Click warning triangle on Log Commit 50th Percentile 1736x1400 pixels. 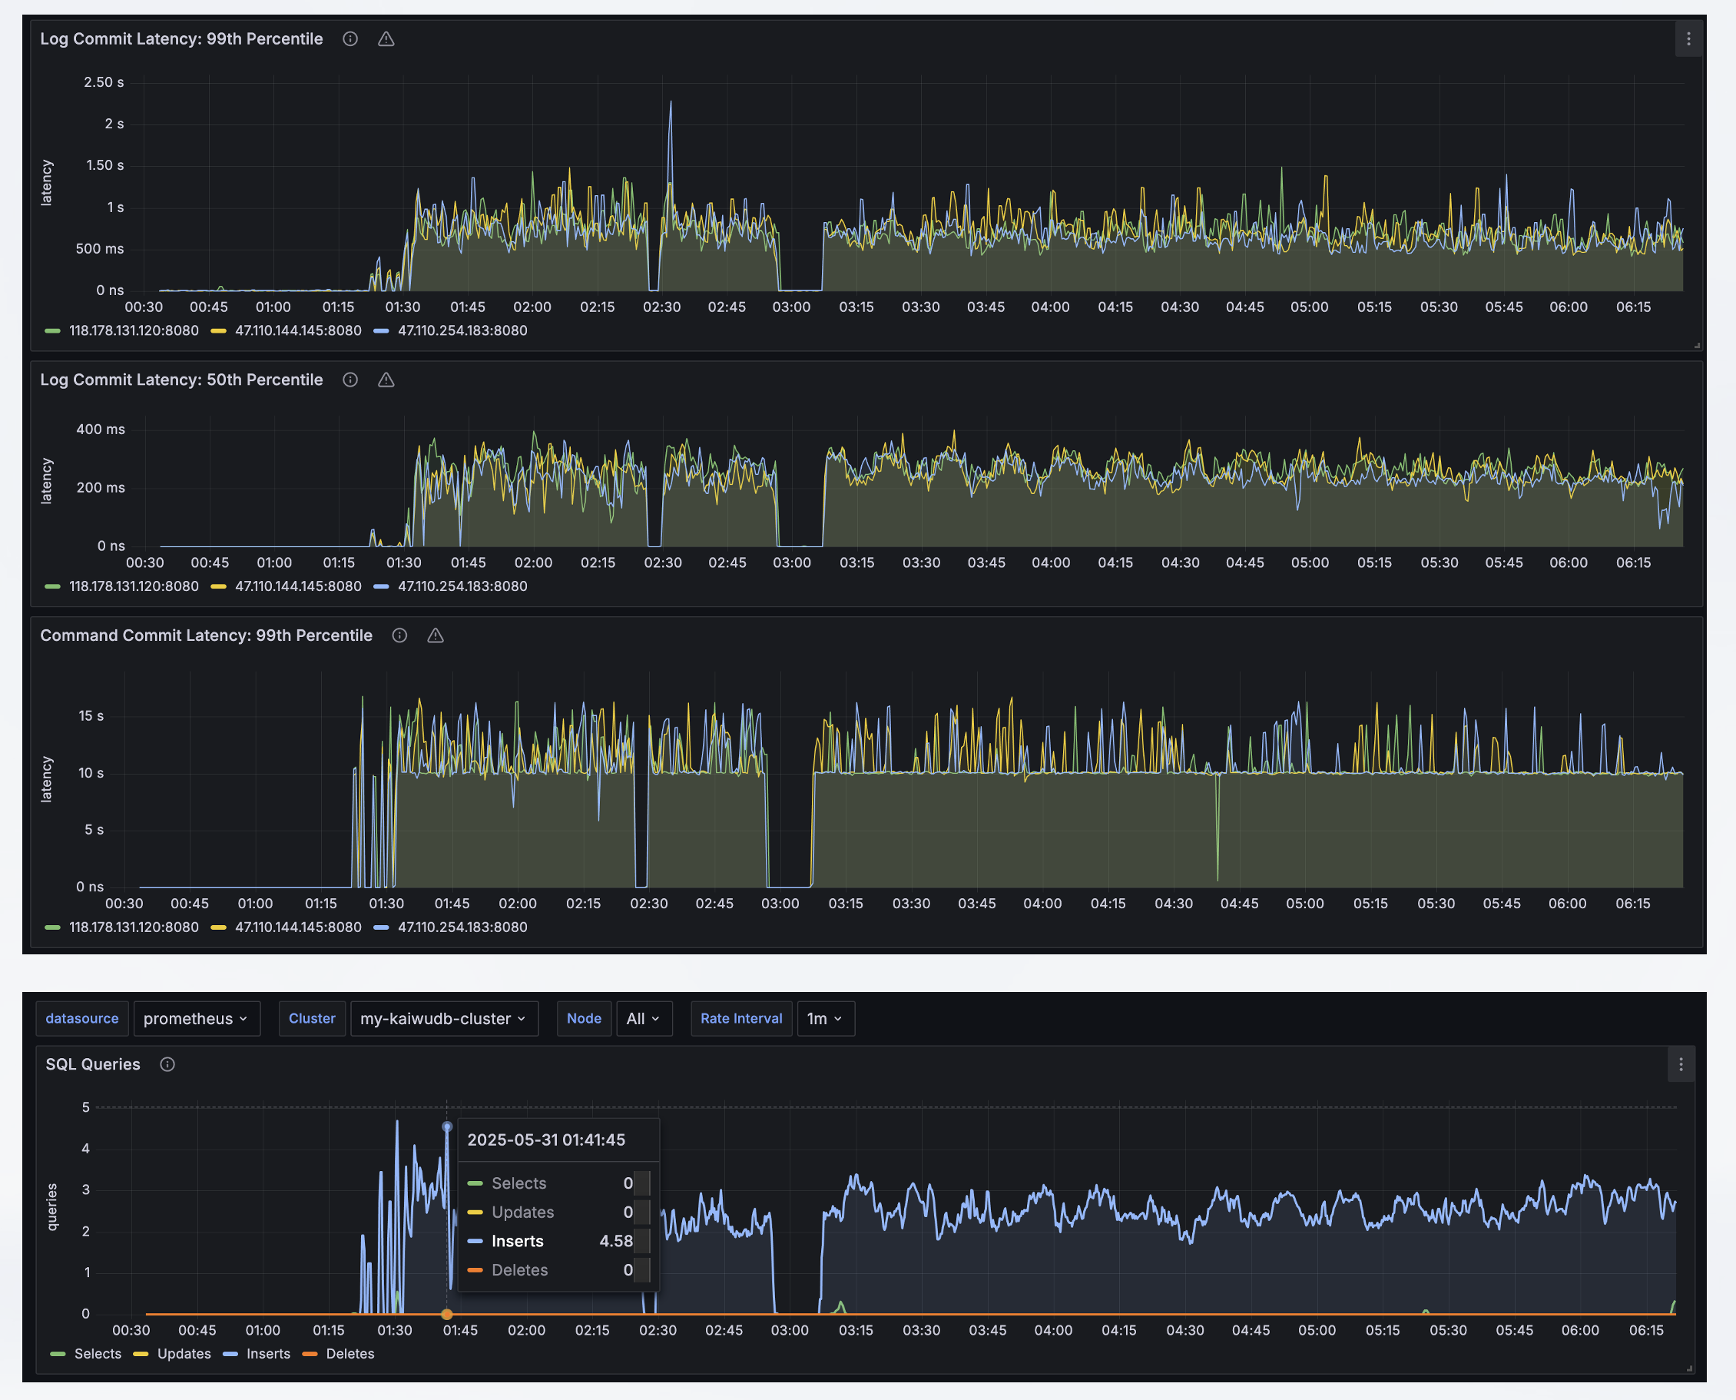[386, 380]
